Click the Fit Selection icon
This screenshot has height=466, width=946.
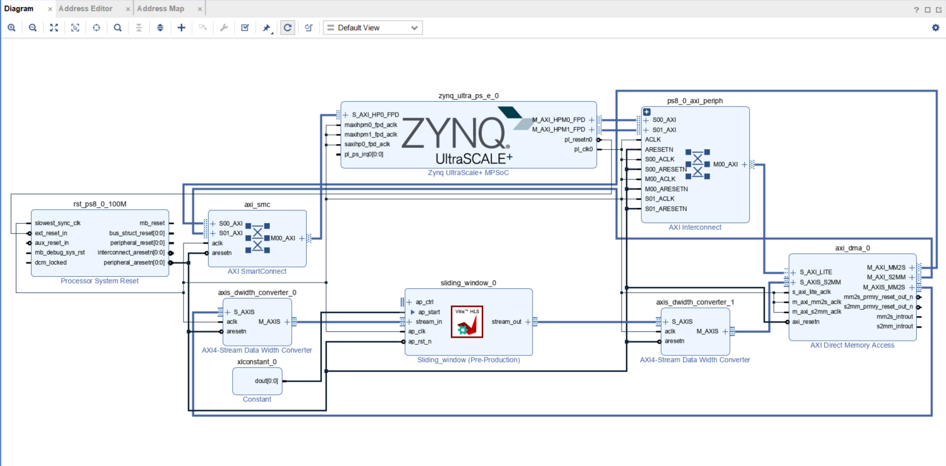[x=75, y=28]
